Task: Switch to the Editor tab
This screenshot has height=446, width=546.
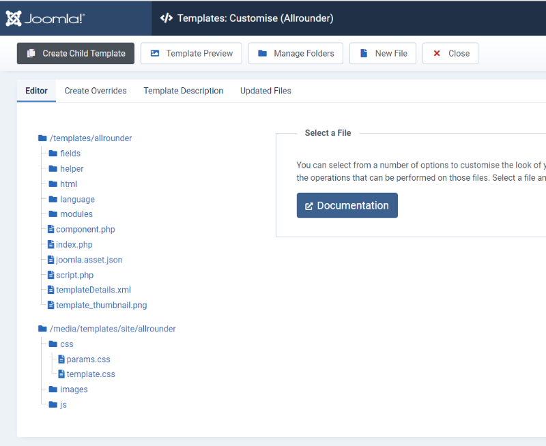Action: (x=36, y=91)
